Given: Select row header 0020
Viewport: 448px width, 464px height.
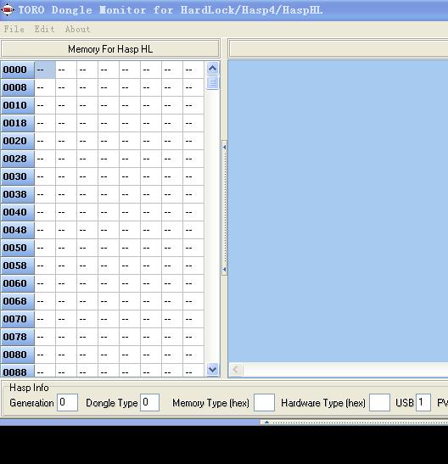Looking at the screenshot, I should pos(18,141).
